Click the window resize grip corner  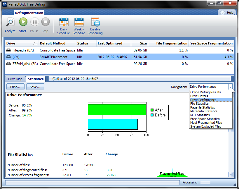(234, 185)
